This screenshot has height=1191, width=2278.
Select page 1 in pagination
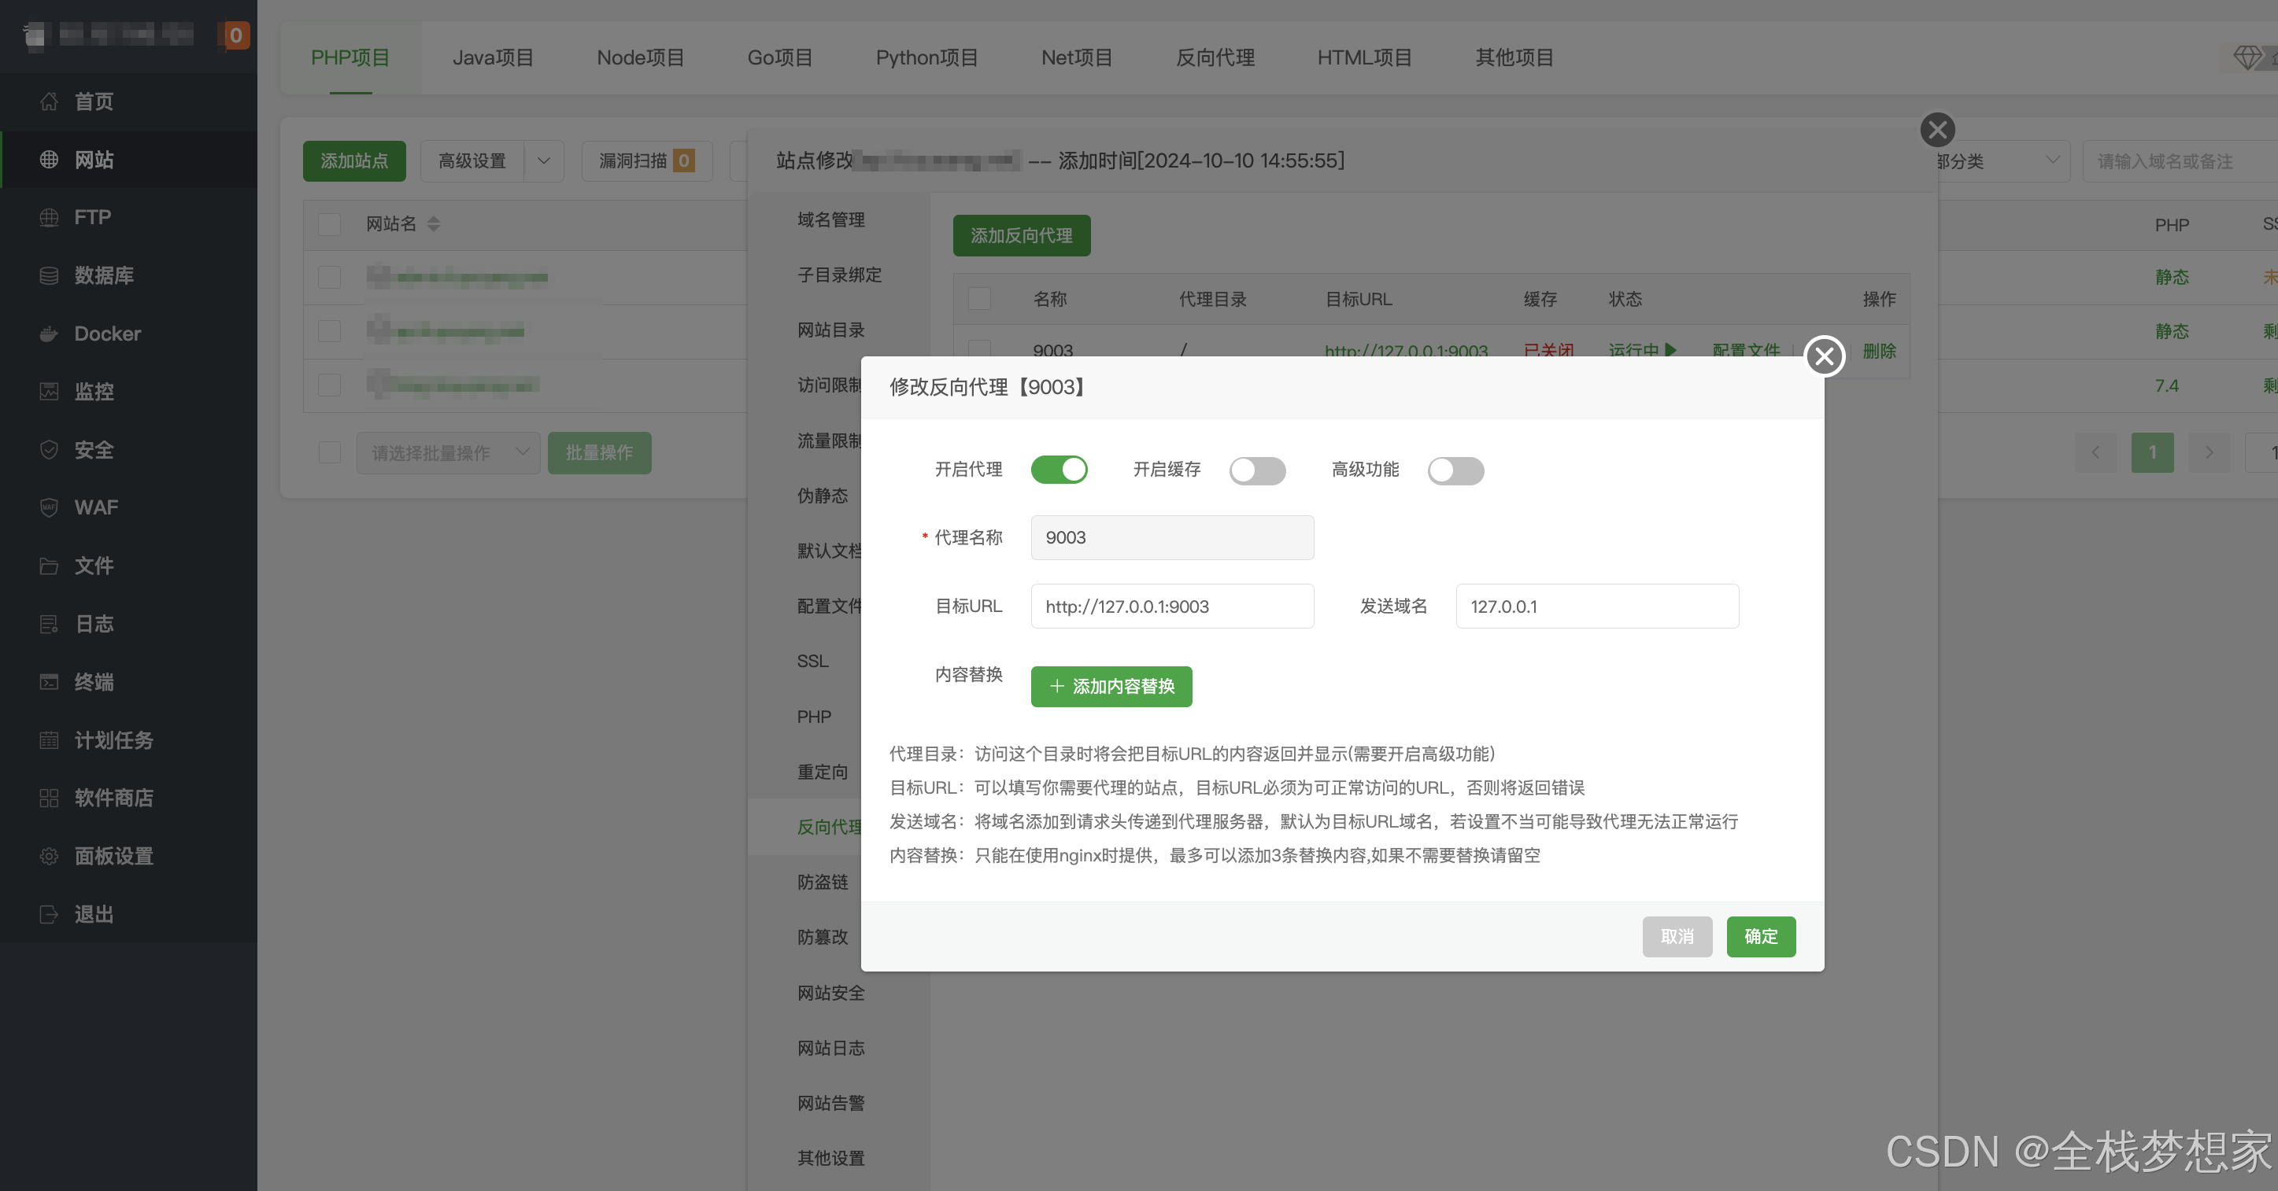click(2151, 452)
